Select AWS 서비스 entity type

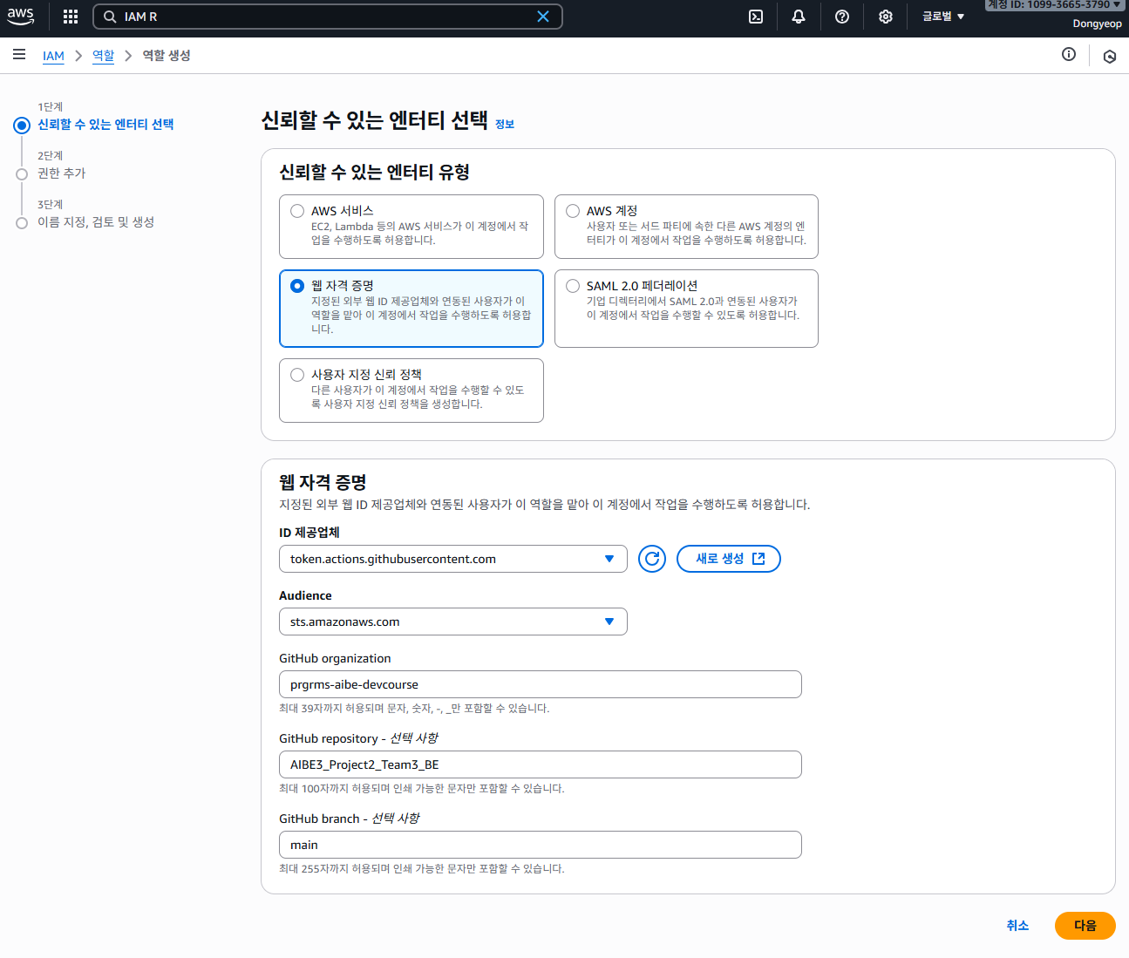coord(411,227)
